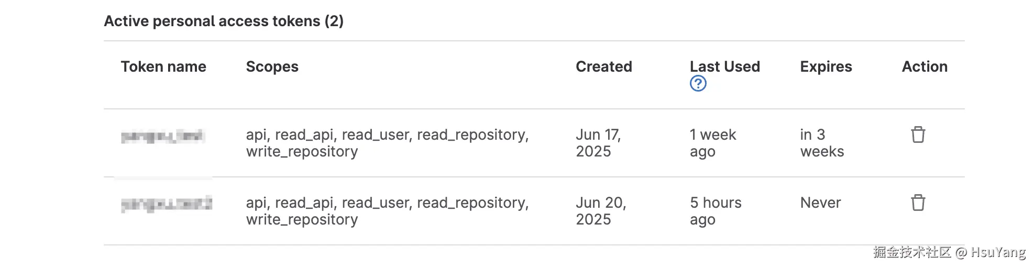Viewport: 1034px width, 269px height.
Task: Select the Created column header
Action: (x=603, y=66)
